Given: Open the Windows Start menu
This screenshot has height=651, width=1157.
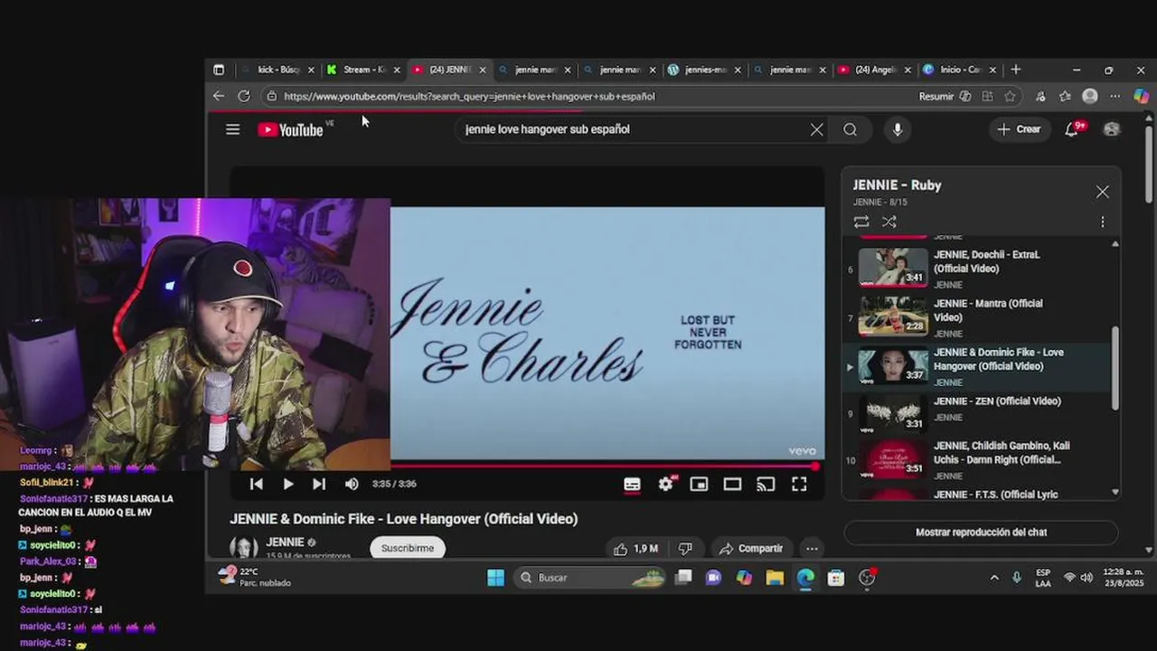Looking at the screenshot, I should click(x=495, y=578).
